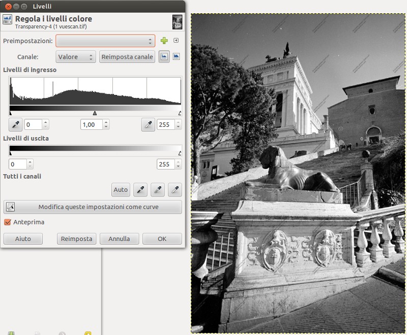Open the presets menu arrow button
Image resolution: width=407 pixels, height=335 pixels.
176,41
